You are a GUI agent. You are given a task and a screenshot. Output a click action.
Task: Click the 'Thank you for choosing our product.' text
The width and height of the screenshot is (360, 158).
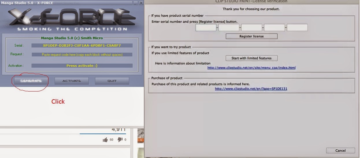[x=251, y=9]
